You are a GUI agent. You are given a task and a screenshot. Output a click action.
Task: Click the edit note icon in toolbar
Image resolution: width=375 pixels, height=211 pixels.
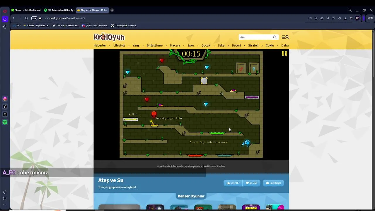tap(316, 18)
